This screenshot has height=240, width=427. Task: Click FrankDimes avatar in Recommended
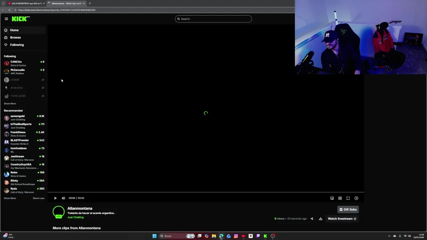point(6,134)
